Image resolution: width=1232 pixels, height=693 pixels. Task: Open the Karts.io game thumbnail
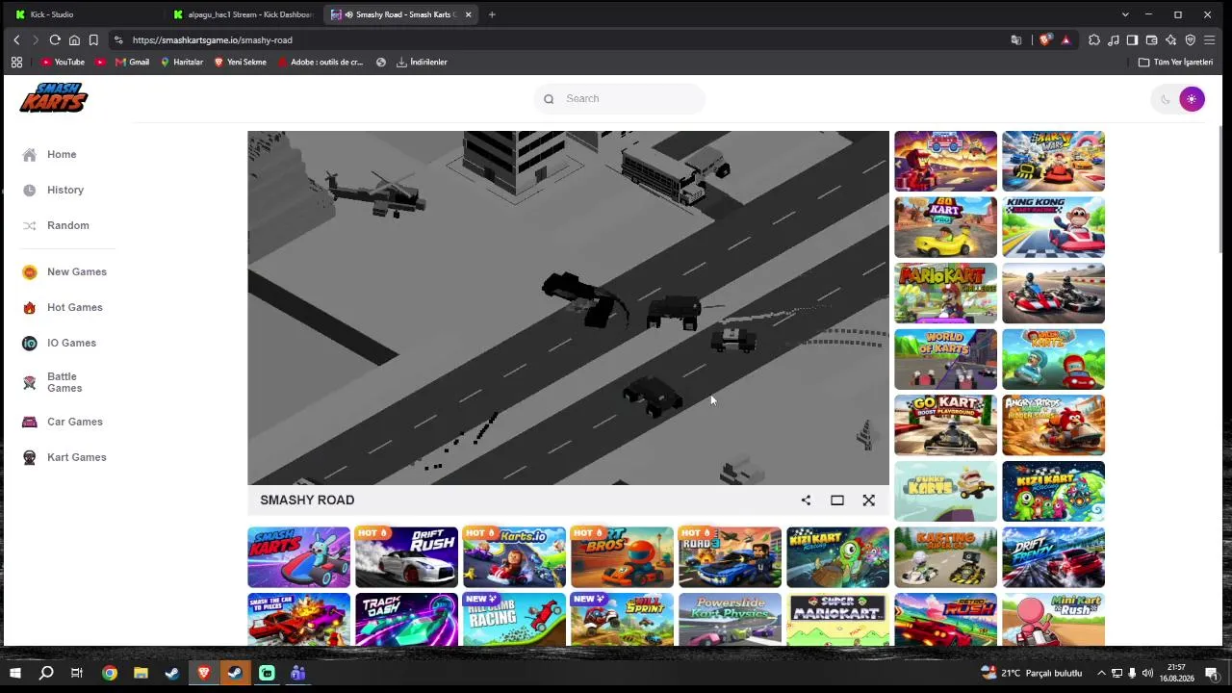515,556
